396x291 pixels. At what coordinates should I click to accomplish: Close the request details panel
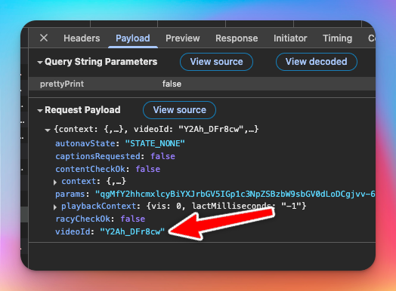44,38
